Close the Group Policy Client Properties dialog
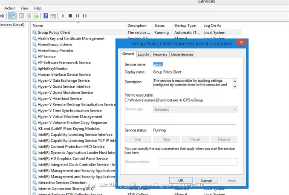 (241, 42)
